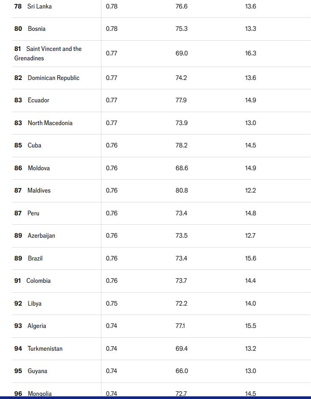Click Saint Vincent's 16.3 schooling value
The width and height of the screenshot is (311, 399).
click(x=251, y=53)
